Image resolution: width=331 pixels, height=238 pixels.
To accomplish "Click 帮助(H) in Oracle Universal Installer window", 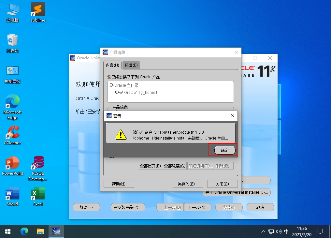I will coord(86,207).
